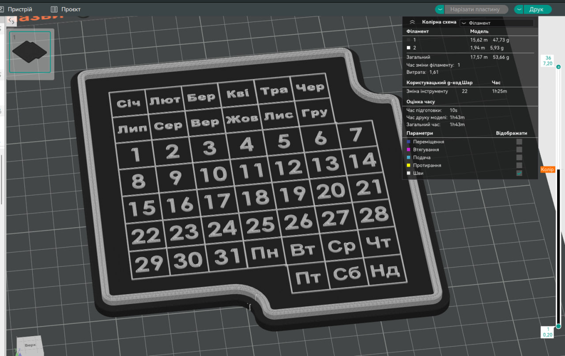Screen dimensions: 565x356
Task: Click the yellow Протирання color square
Action: point(409,165)
